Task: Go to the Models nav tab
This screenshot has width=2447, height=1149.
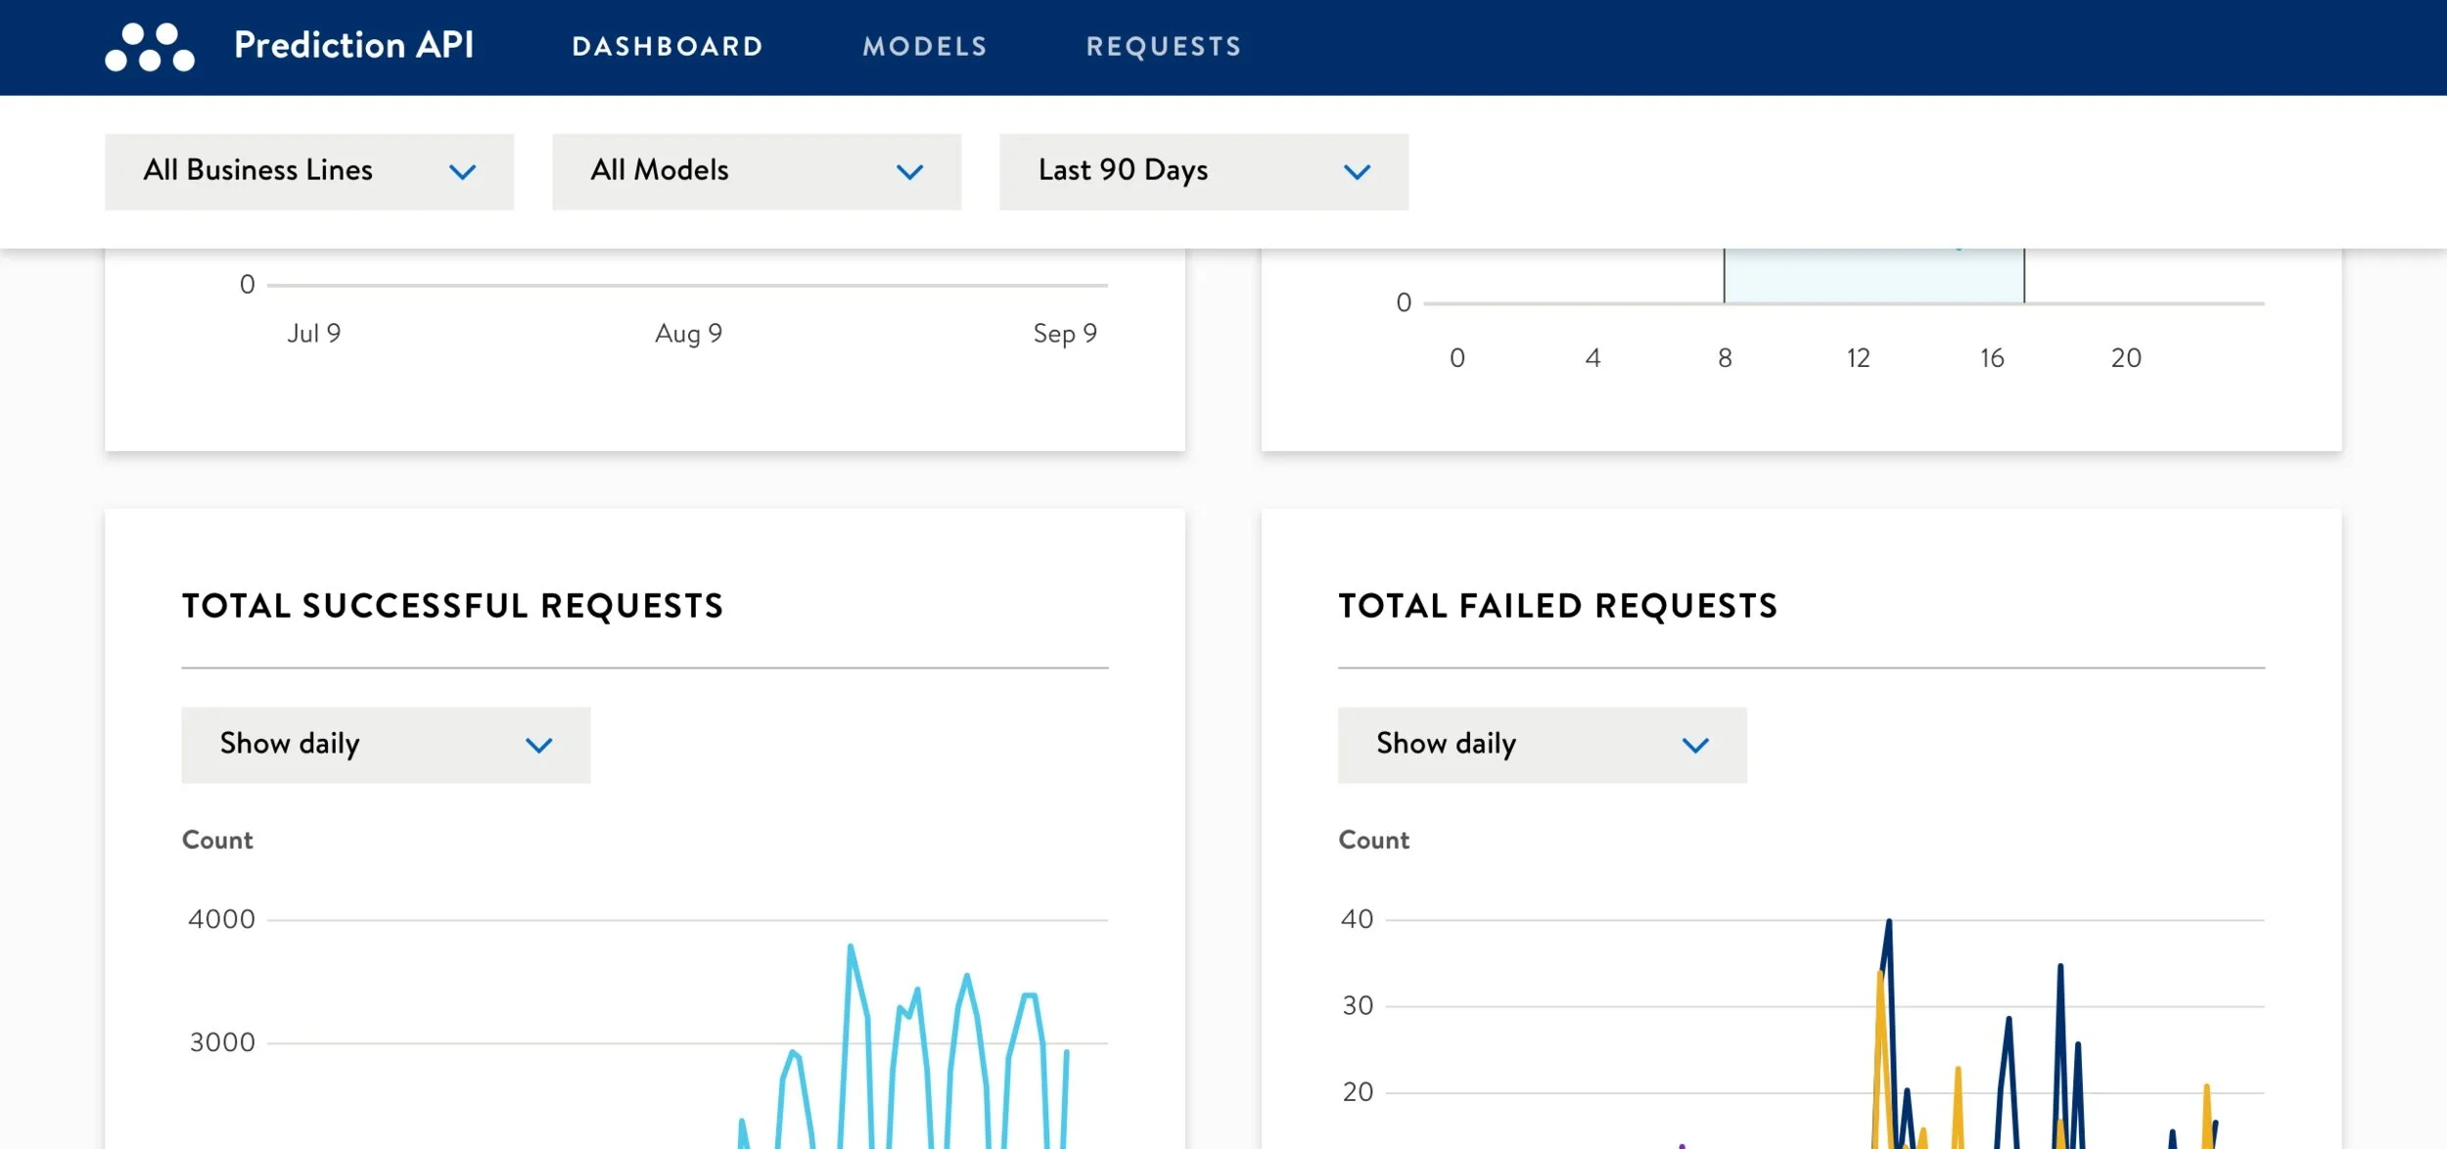Action: click(924, 46)
